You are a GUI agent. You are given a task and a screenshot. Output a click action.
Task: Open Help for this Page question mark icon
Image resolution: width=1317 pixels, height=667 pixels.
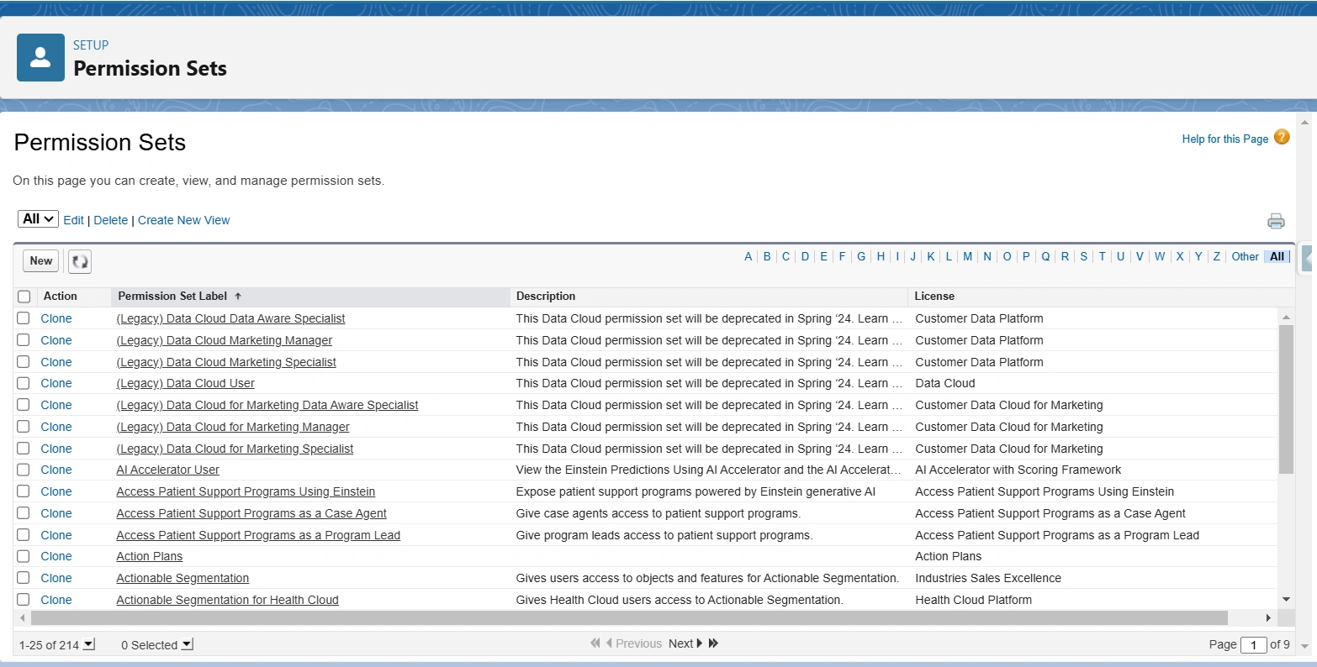coord(1282,136)
